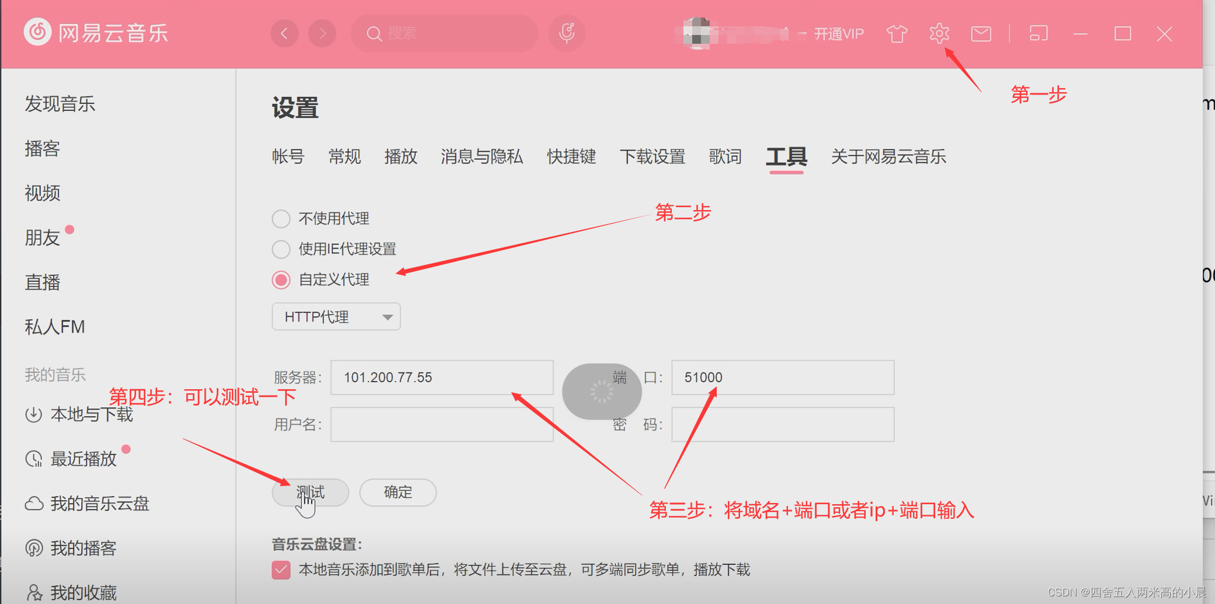Switch to the 帐号 settings tab
The image size is (1215, 604).
288,156
